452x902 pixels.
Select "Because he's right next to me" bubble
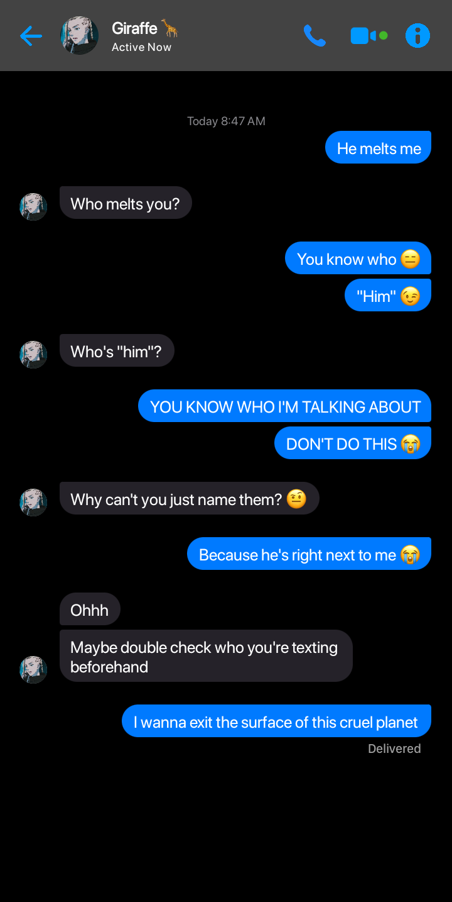309,554
